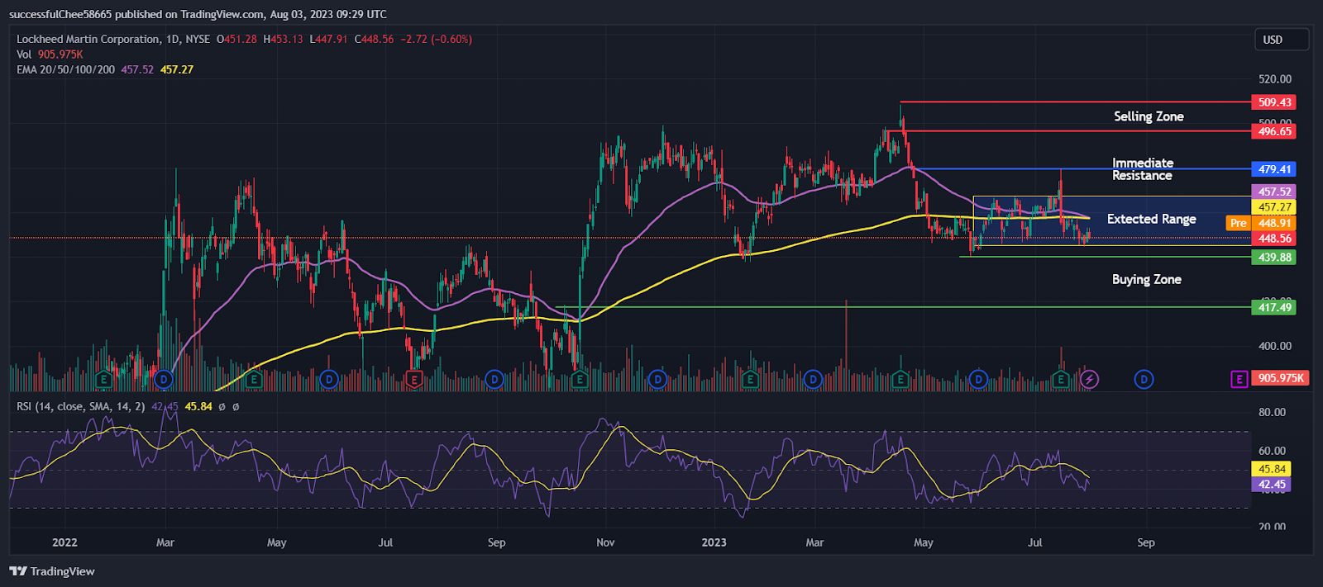
Task: Click the dividend D marker after the lightning icon
Action: click(x=1144, y=380)
